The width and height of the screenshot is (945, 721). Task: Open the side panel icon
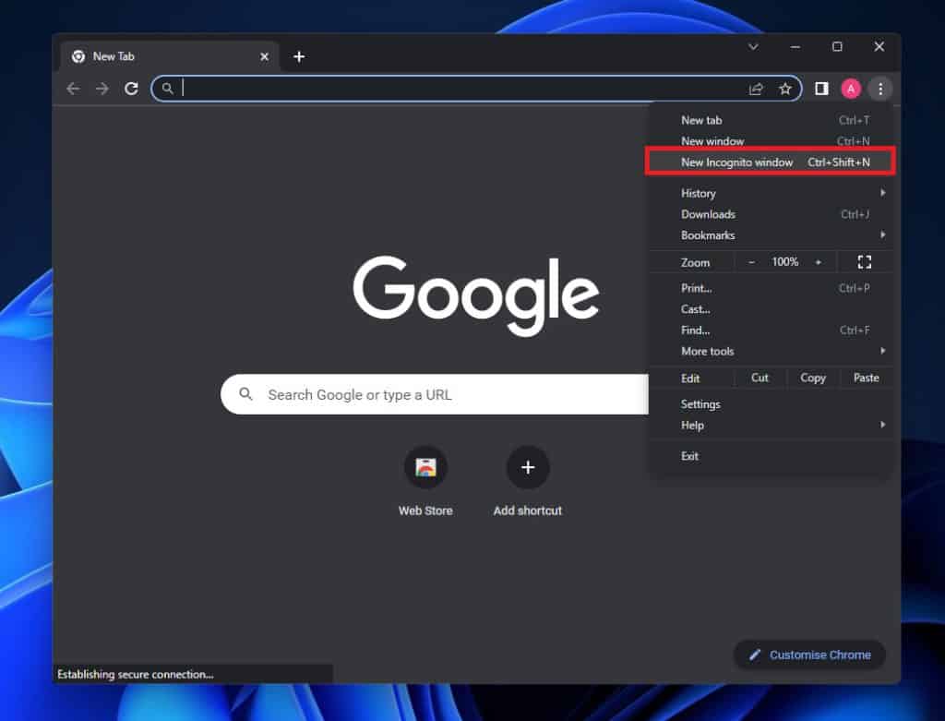coord(820,89)
